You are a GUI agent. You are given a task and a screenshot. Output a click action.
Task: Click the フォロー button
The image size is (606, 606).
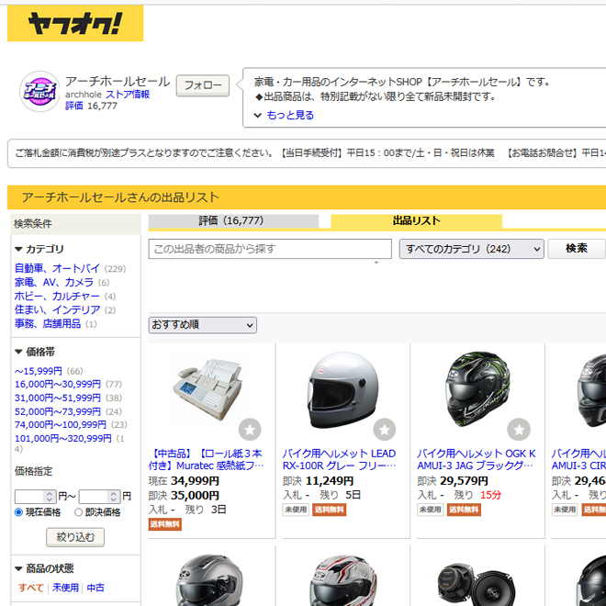point(202,85)
